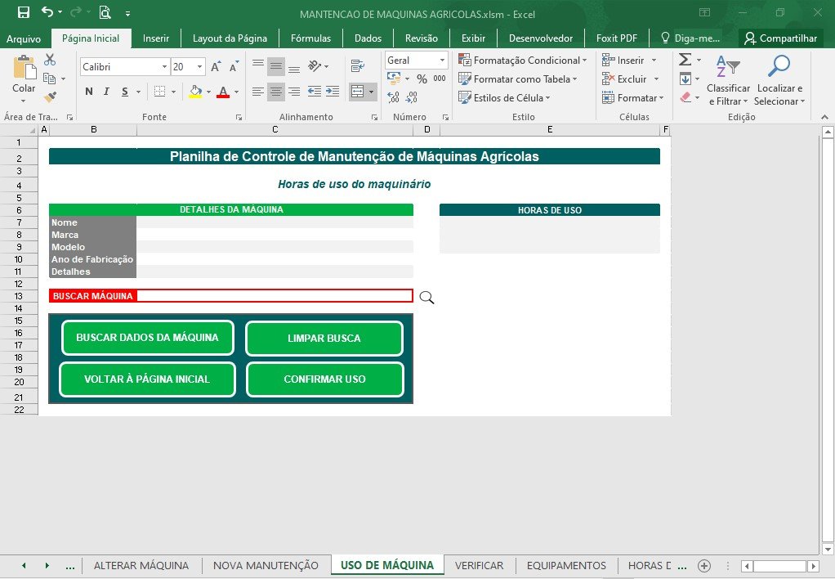835x579 pixels.
Task: Toggle bold formatting with the N button
Action: 89,92
